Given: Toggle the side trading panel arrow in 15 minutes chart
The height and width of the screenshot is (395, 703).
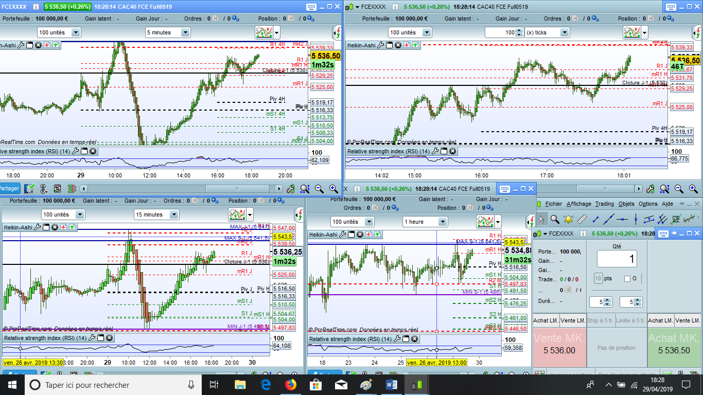Looking at the screenshot, I should point(299,214).
